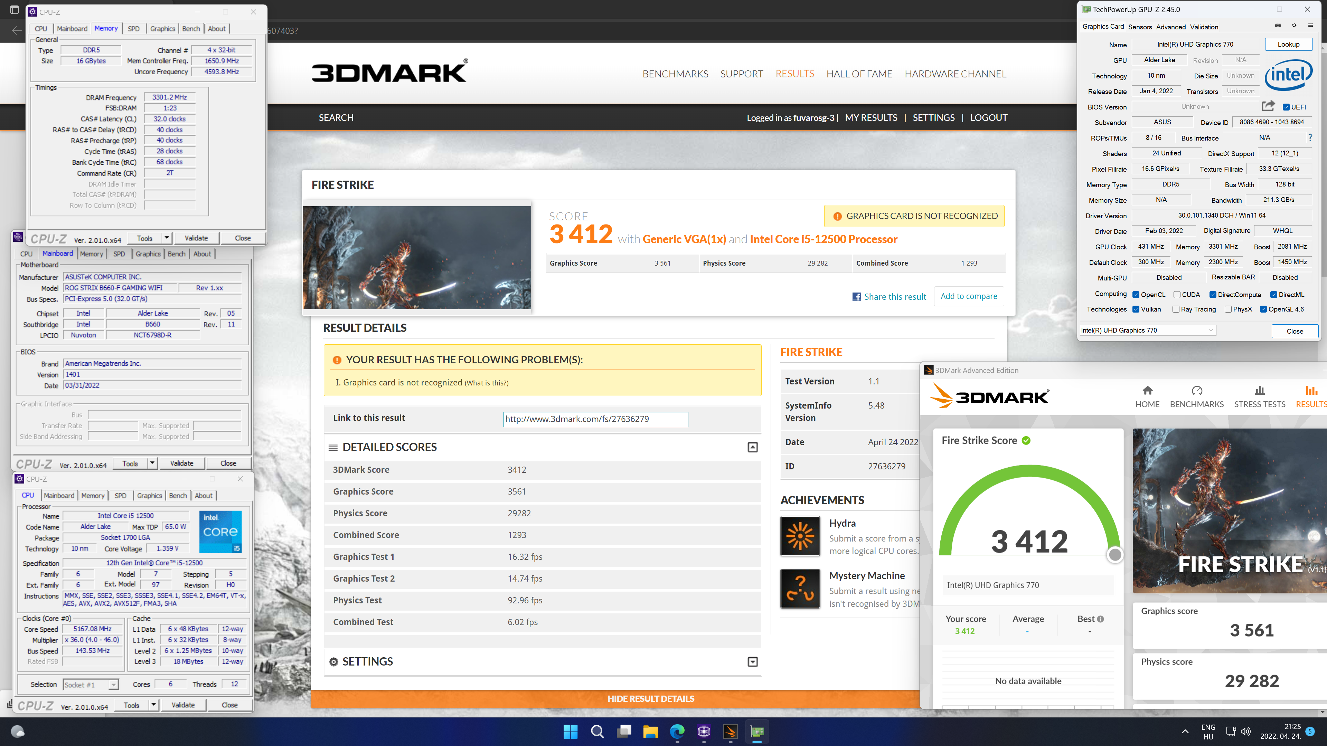Click the result link URL field
Screen dimensions: 1327x746
click(595, 419)
